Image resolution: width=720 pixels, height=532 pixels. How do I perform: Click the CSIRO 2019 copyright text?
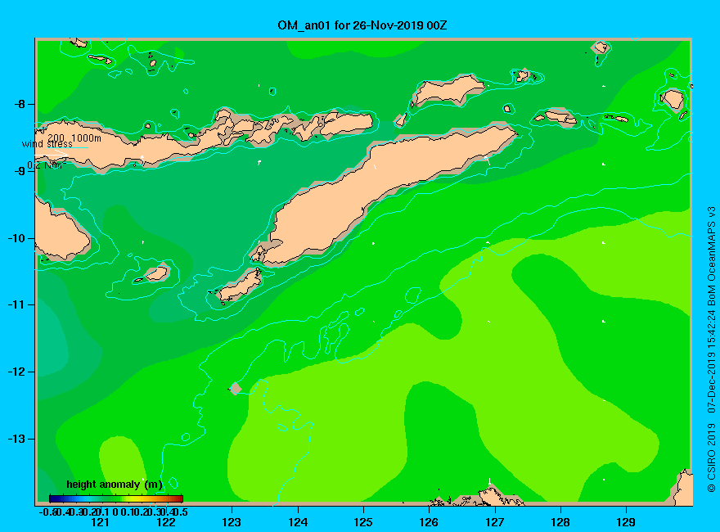[711, 349]
